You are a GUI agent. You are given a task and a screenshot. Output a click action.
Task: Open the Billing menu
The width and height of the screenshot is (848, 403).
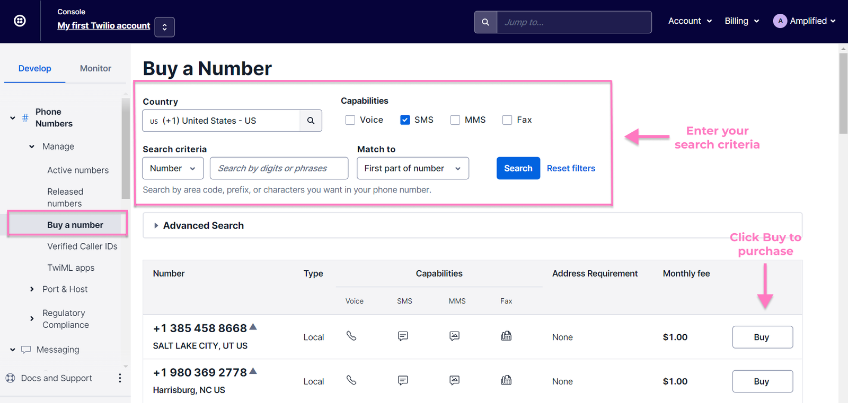coord(741,21)
